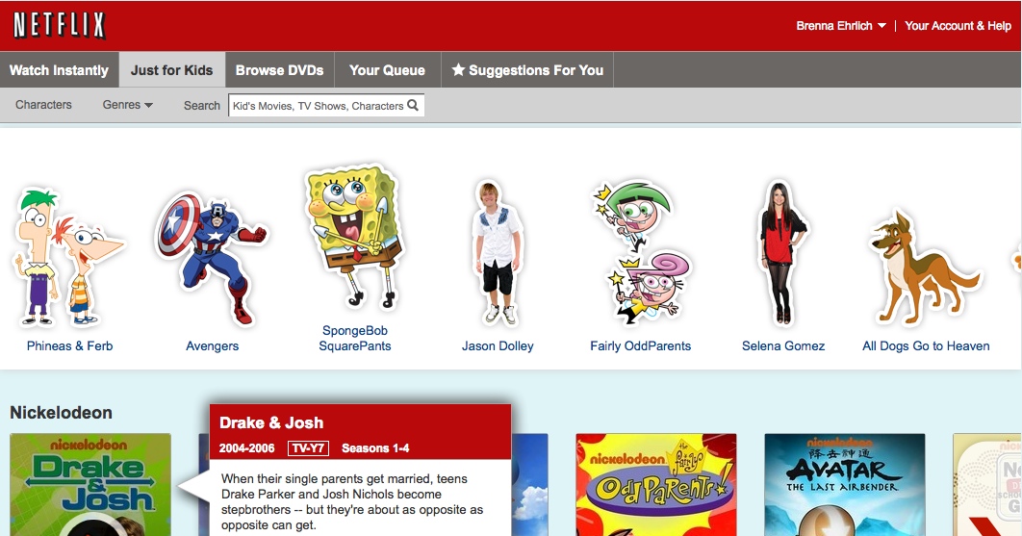Screen dimensions: 1022x536
Task: Open the Your Account & Help link
Action: (x=958, y=25)
